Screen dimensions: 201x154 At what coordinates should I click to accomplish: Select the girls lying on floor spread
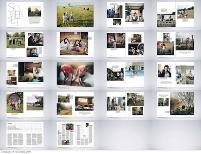[75, 44]
